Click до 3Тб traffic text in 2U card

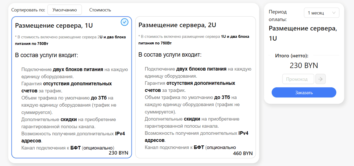tap(222, 97)
